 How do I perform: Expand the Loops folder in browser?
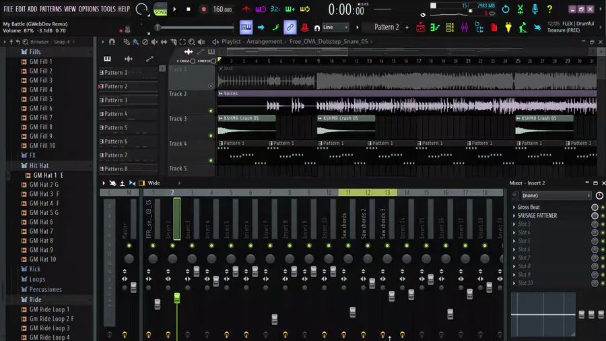click(x=37, y=279)
